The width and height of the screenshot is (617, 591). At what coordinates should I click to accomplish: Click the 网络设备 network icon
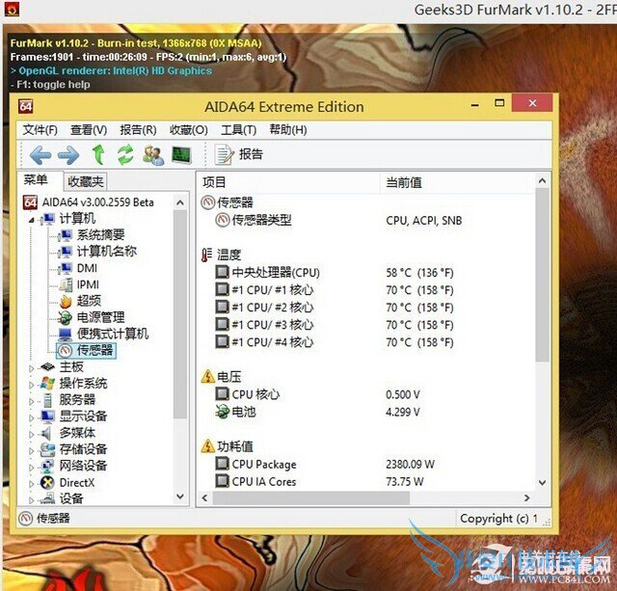(47, 466)
